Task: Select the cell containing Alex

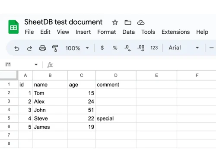Action: 50,102
